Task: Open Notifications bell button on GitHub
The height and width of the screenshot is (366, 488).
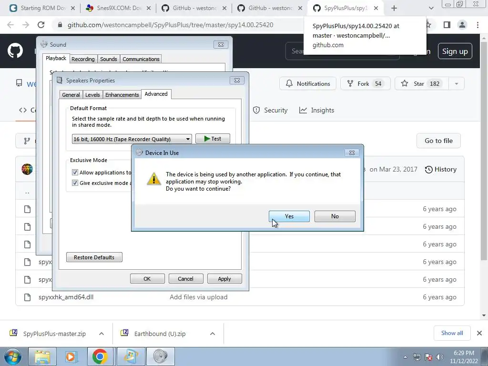Action: [308, 83]
